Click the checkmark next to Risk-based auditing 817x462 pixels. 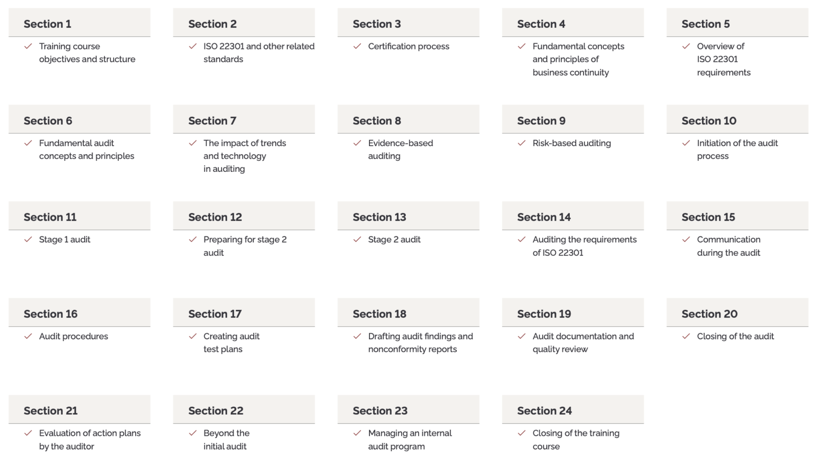click(x=521, y=143)
